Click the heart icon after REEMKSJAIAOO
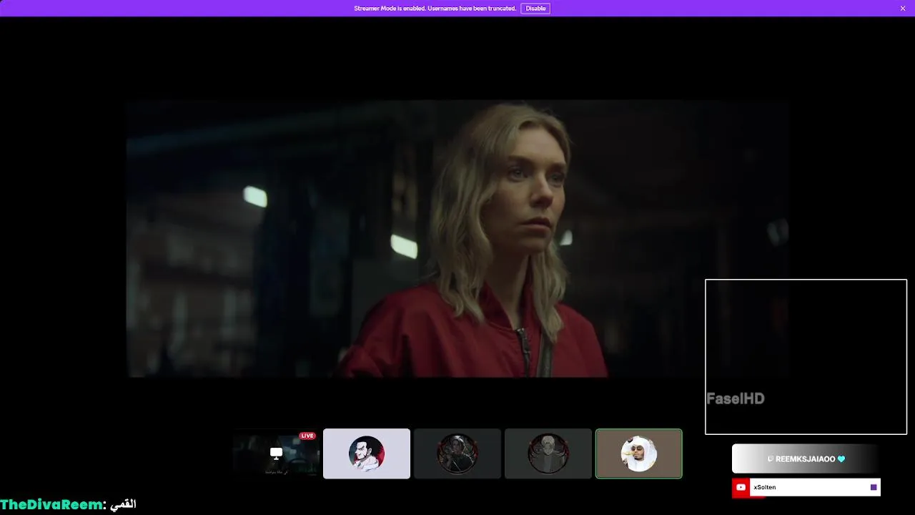This screenshot has height=515, width=915. click(841, 459)
